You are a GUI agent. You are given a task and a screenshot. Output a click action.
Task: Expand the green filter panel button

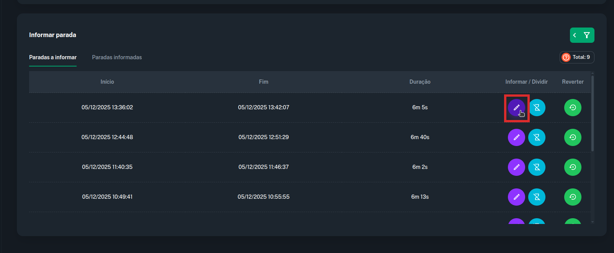(582, 35)
